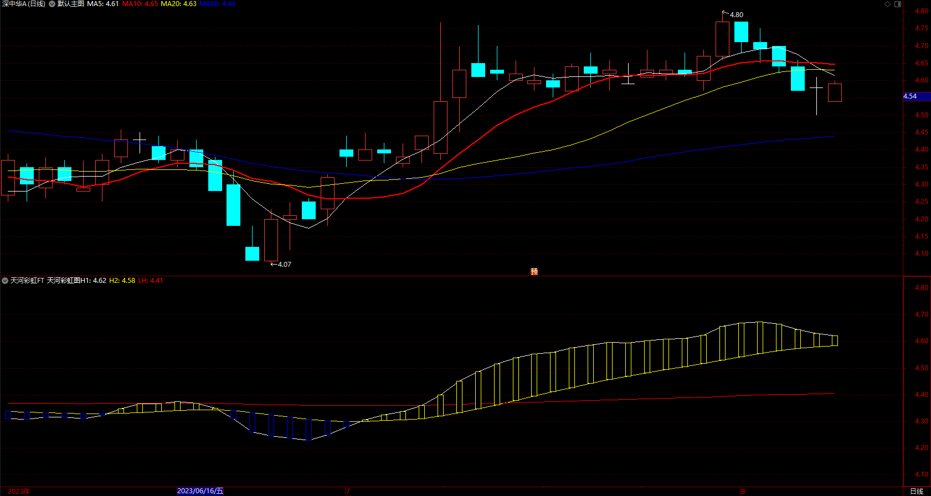
Task: Click the LH: 4.41 indicator value
Action: click(x=151, y=281)
